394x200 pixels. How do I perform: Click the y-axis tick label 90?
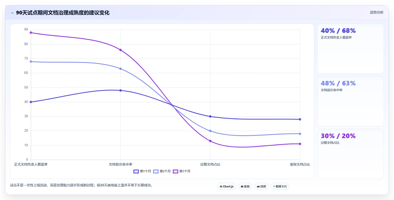[26, 30]
